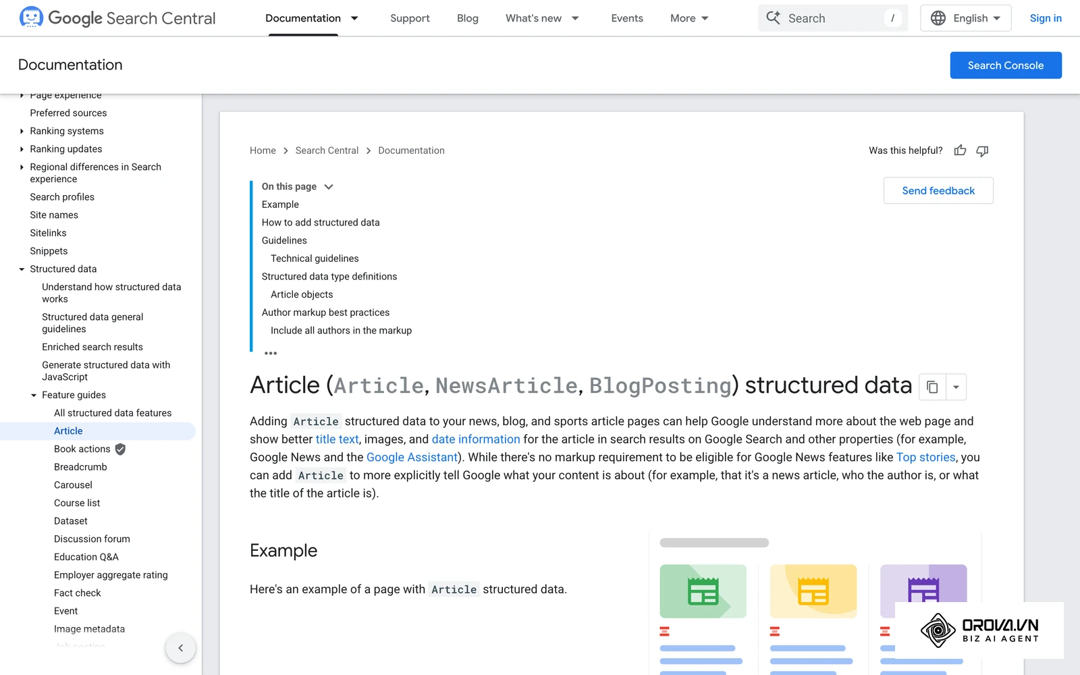Click the Google Search Central logo
The height and width of the screenshot is (675, 1080).
point(117,18)
